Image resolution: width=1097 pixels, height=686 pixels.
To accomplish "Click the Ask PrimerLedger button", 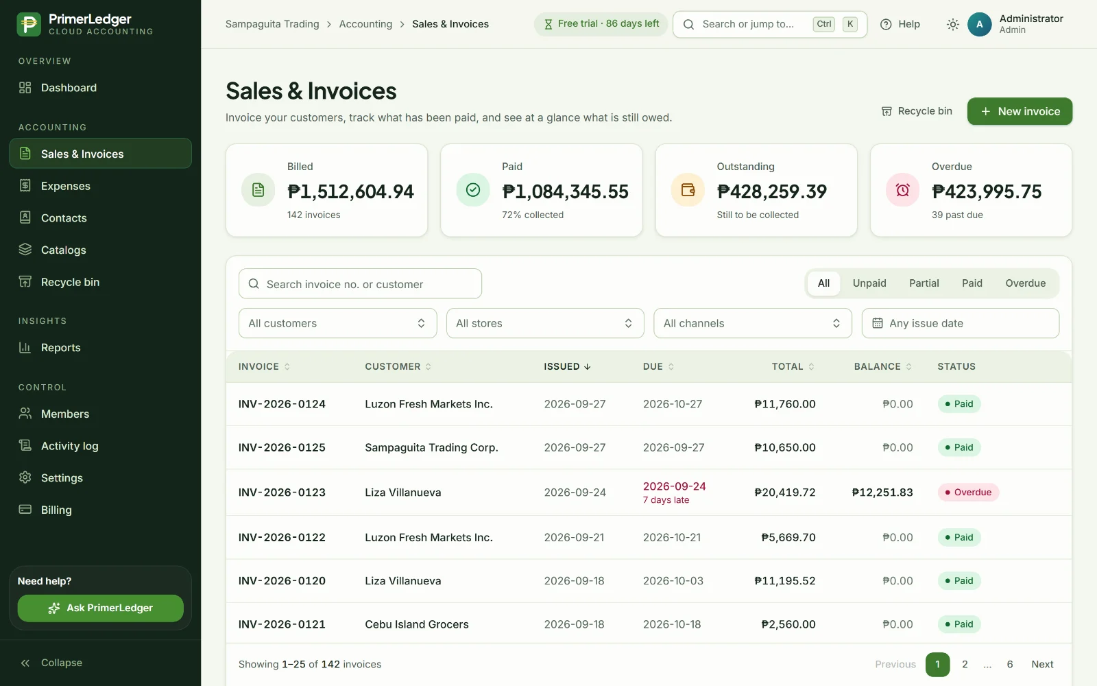I will pyautogui.click(x=100, y=608).
